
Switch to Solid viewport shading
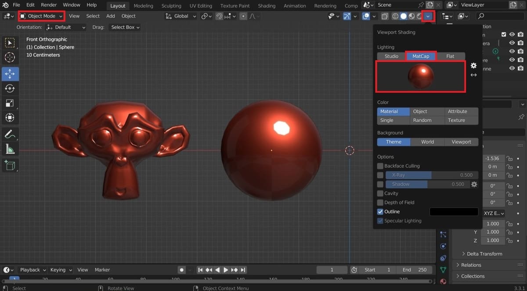(403, 16)
